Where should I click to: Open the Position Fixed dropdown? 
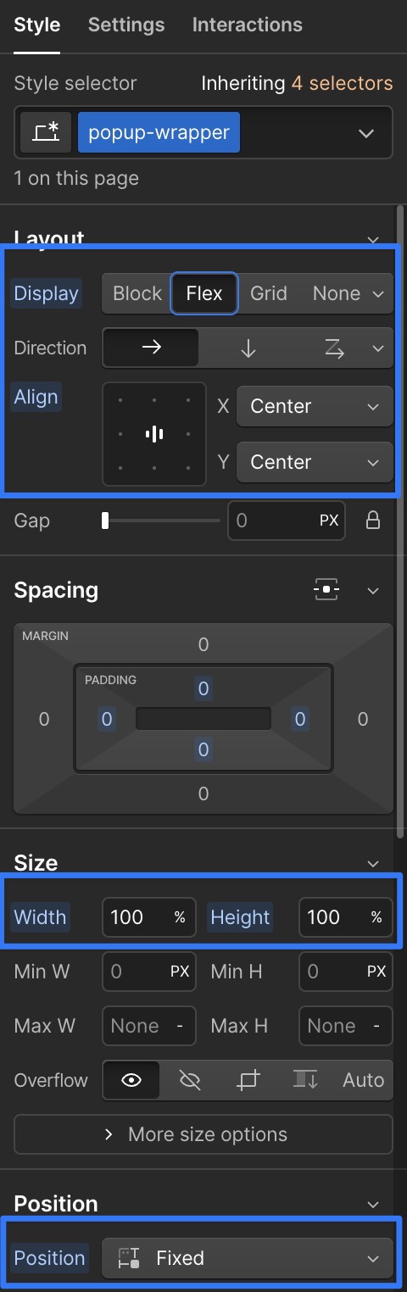click(x=248, y=1258)
